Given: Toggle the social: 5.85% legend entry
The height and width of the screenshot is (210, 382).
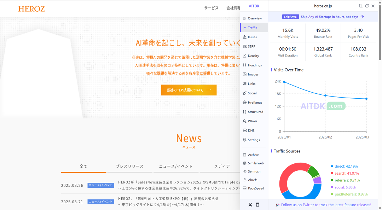Looking at the screenshot, I should pyautogui.click(x=343, y=187).
